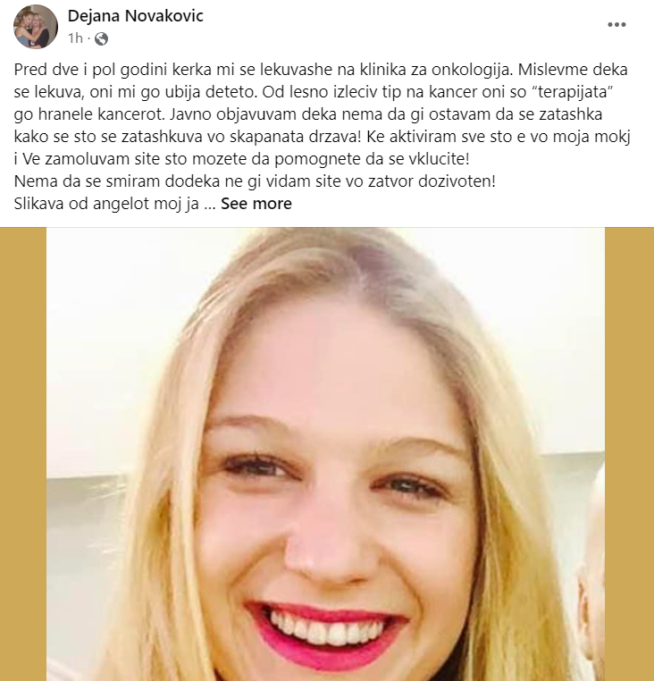Click the line "Nema da se smiram dodeka"
Image resolution: width=654 pixels, height=681 pixels.
click(x=255, y=181)
